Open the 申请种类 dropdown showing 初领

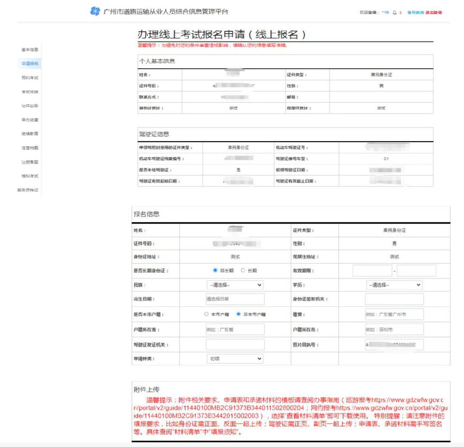(235, 359)
